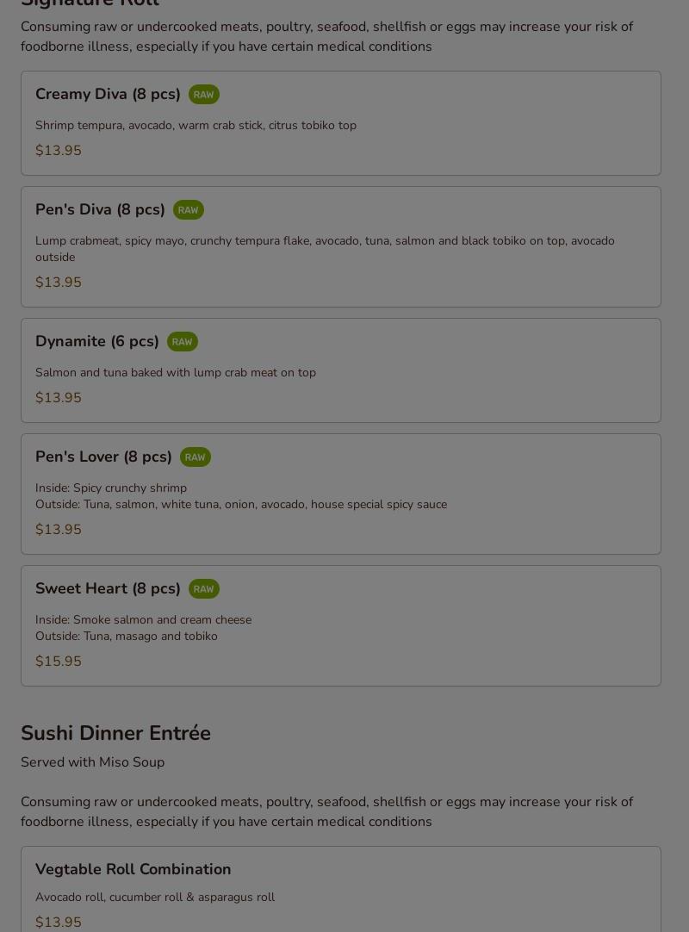Click the Salmon and tuna baked description text

(x=175, y=373)
